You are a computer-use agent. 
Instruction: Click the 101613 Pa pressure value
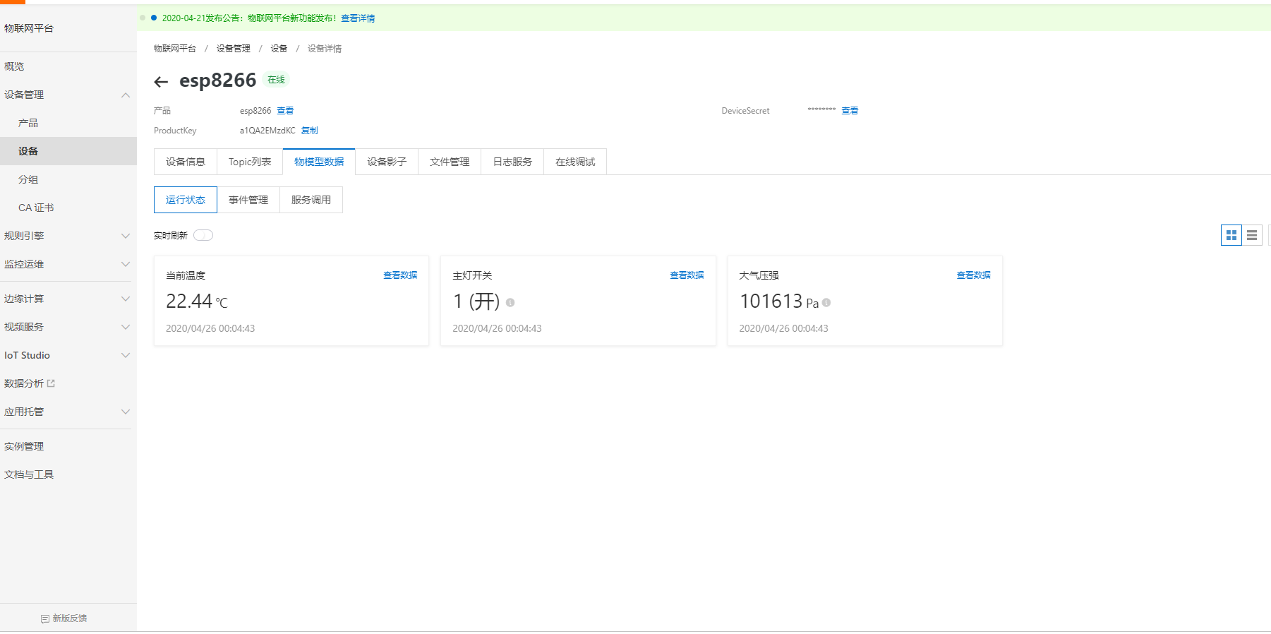(x=779, y=301)
